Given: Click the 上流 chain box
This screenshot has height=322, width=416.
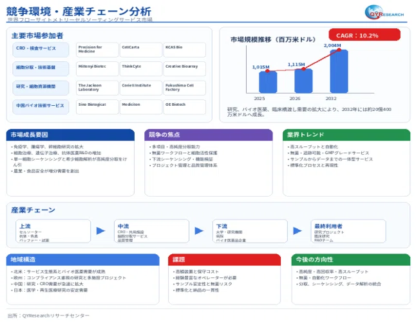Looking at the screenshot, I should pos(53,231).
